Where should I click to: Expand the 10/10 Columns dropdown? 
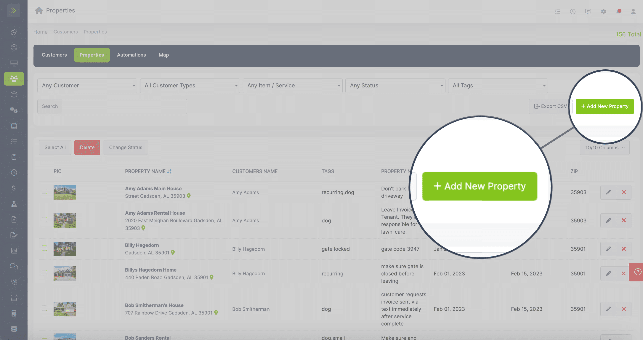click(x=605, y=148)
